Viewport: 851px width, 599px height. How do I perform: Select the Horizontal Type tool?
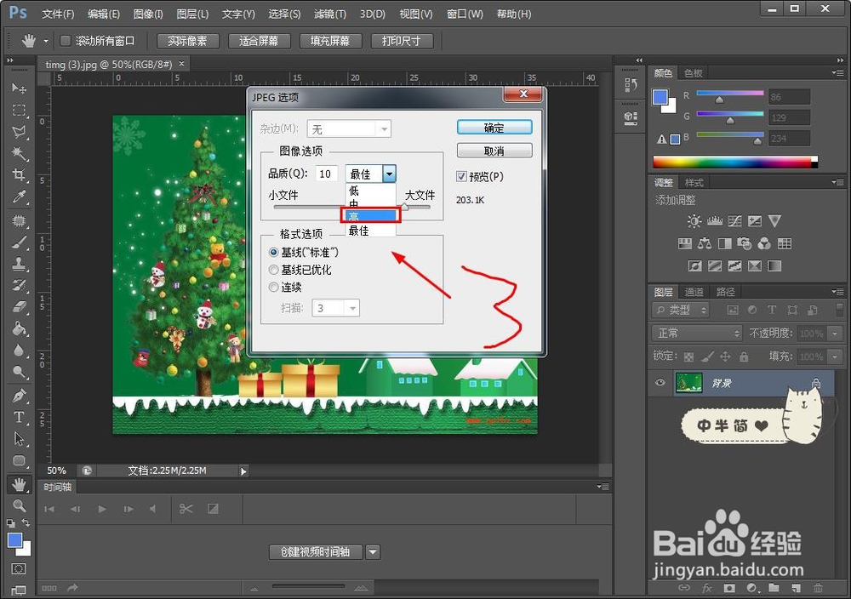tap(19, 417)
